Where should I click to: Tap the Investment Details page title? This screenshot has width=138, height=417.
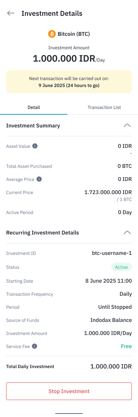click(x=52, y=13)
